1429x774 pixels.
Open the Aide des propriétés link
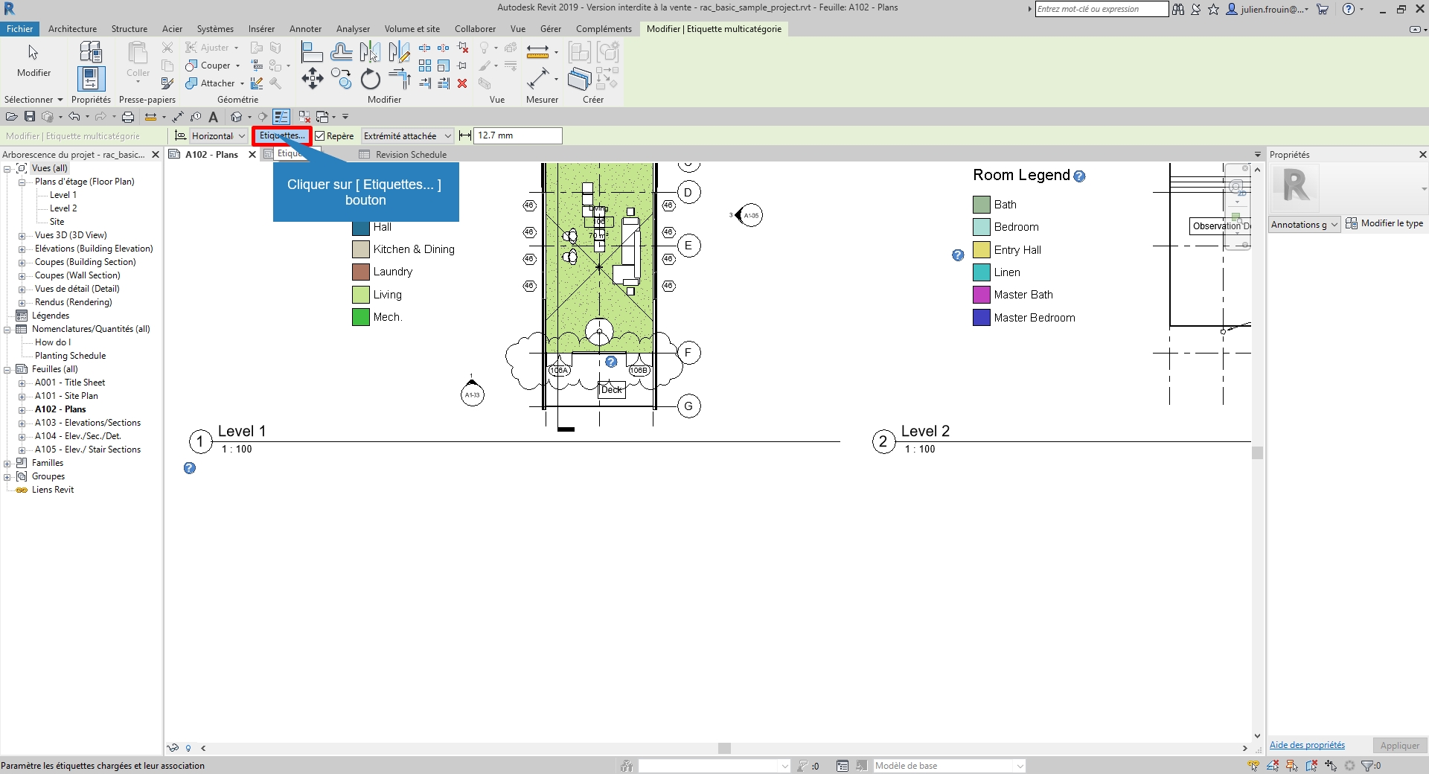coord(1307,745)
